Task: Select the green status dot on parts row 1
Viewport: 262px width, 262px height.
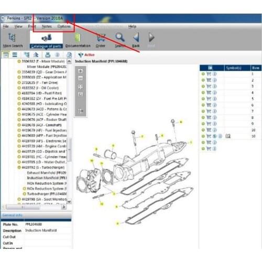Action: pyautogui.click(x=203, y=74)
